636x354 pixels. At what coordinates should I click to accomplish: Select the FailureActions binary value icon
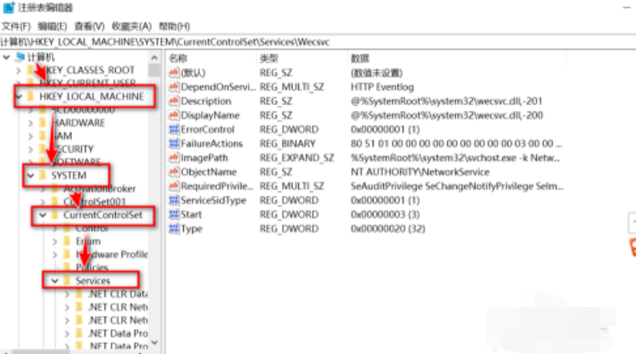(x=173, y=143)
